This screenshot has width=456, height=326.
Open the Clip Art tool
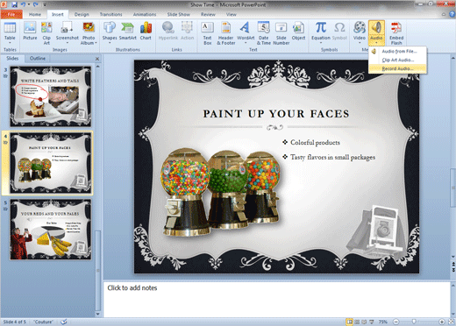(x=46, y=32)
